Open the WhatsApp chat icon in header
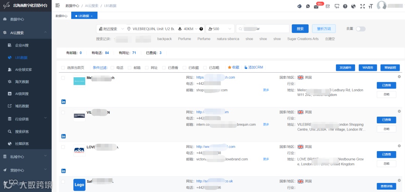This screenshot has width=405, height=192. pyautogui.click(x=308, y=6)
